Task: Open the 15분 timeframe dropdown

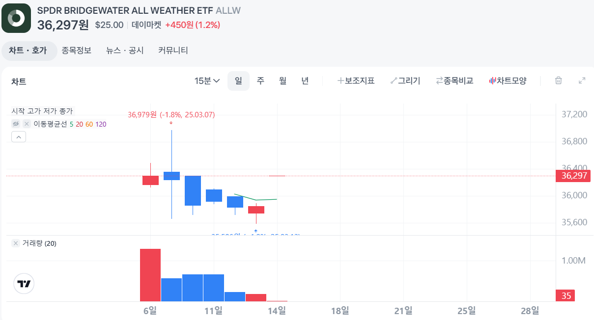Action: point(207,80)
